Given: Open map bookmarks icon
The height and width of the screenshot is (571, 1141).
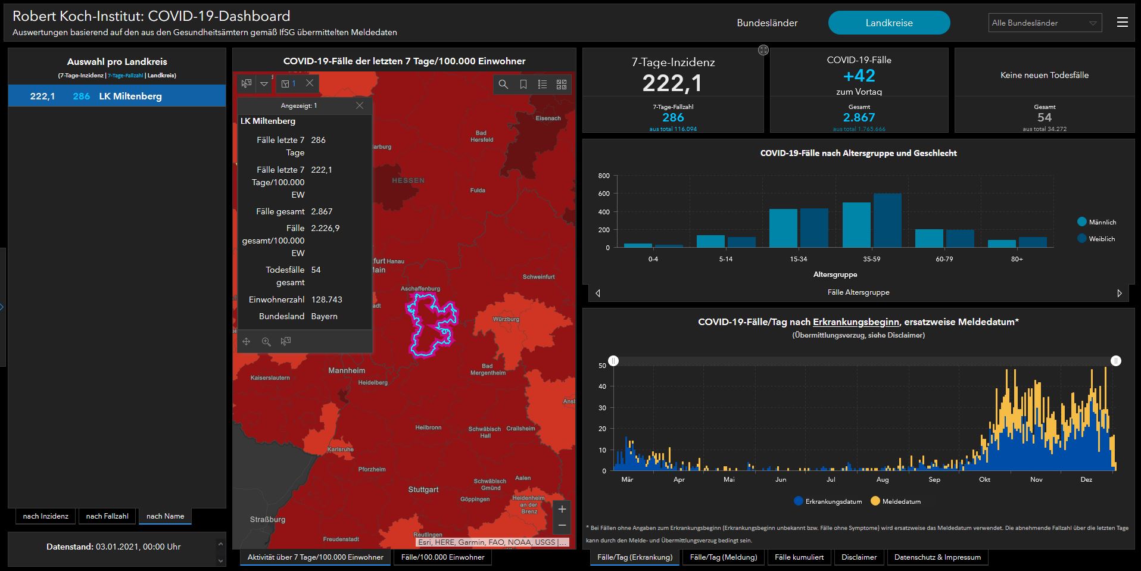Looking at the screenshot, I should tap(523, 85).
